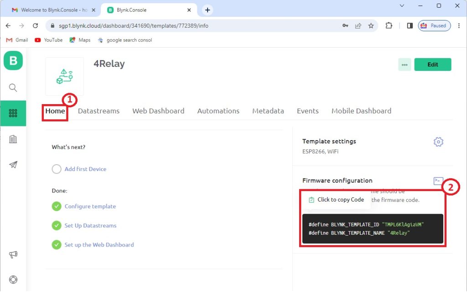Switch to the Datastreams tab
Viewport: 467px width, 292px height.
(x=99, y=111)
